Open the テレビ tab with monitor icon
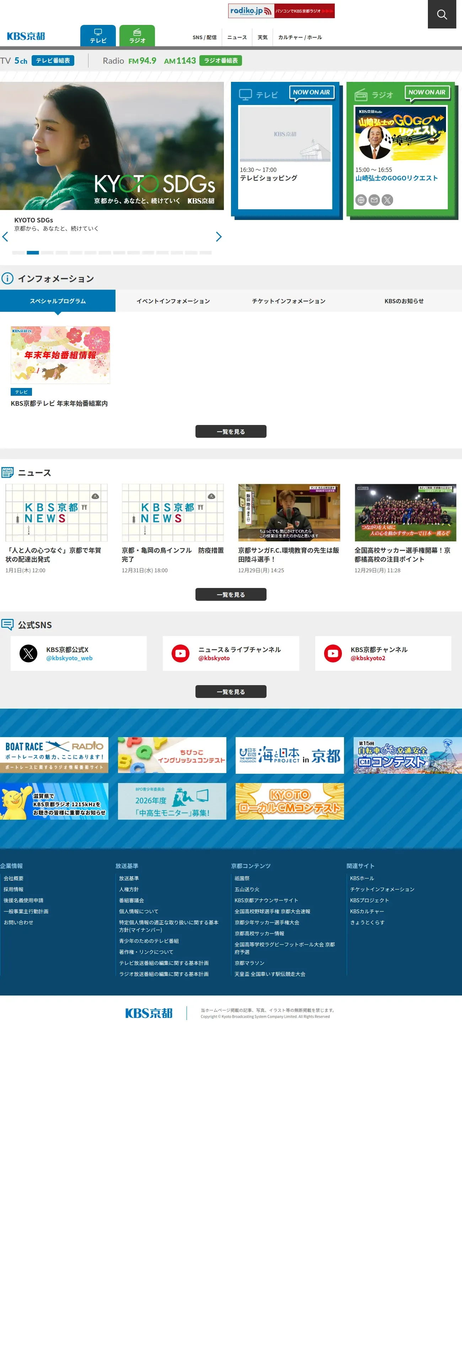Viewport: 462px width, 1371px height. pyautogui.click(x=98, y=36)
